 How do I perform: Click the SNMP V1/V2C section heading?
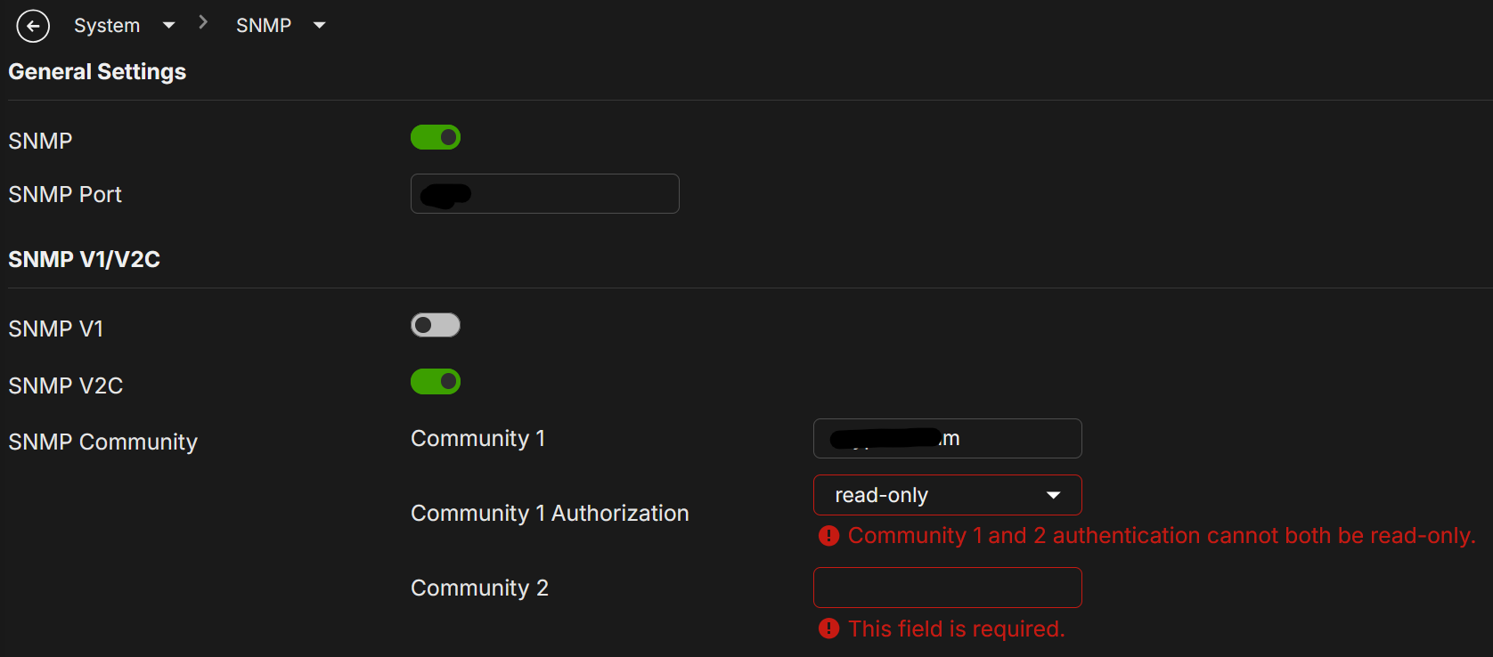85,259
